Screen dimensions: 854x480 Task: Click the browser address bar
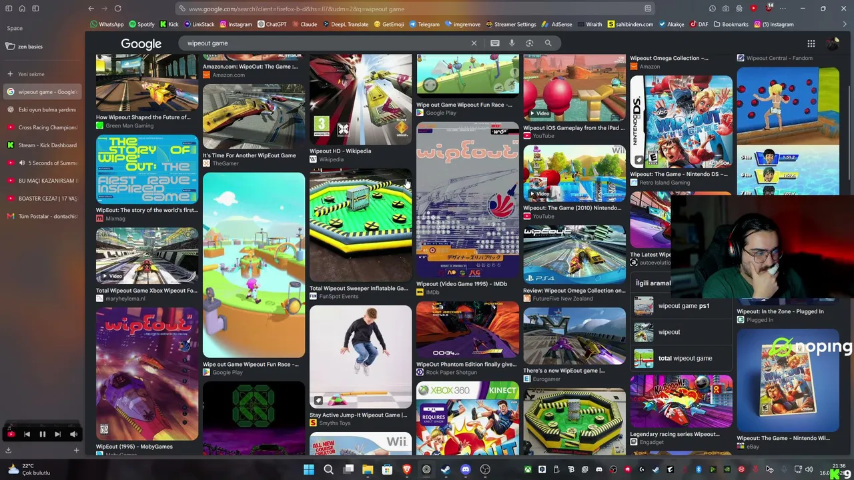pos(414,9)
